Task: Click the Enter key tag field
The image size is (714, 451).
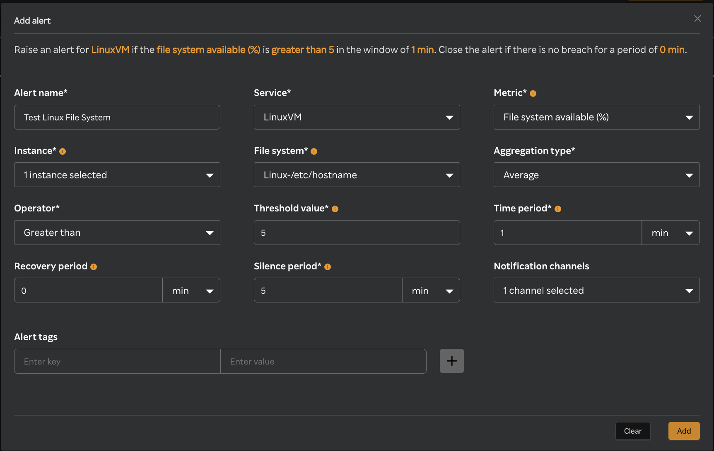Action: click(x=117, y=361)
